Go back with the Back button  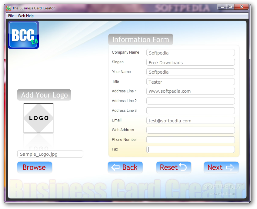(125, 168)
